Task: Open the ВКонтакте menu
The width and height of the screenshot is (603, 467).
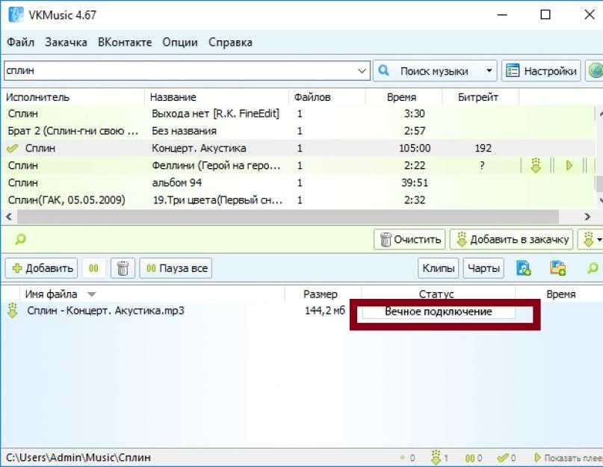Action: tap(125, 43)
